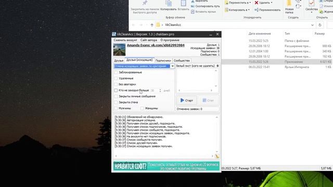Image resolution: width=333 pixels, height=187 pixels.
Task: Click the Отменено заявок field
Action: coord(198,109)
